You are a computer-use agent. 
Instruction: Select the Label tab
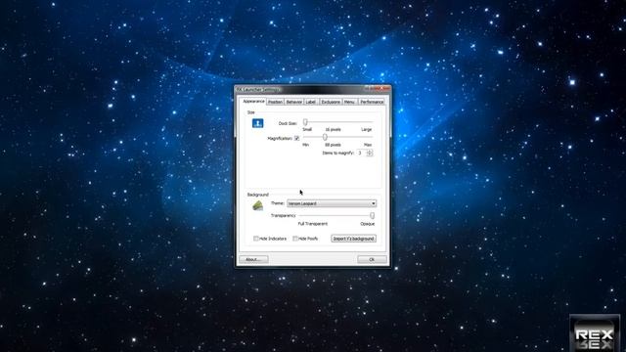pyautogui.click(x=311, y=102)
